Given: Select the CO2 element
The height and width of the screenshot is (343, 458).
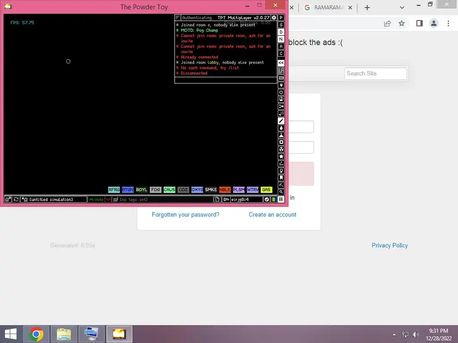Looking at the screenshot, I should click(183, 190).
